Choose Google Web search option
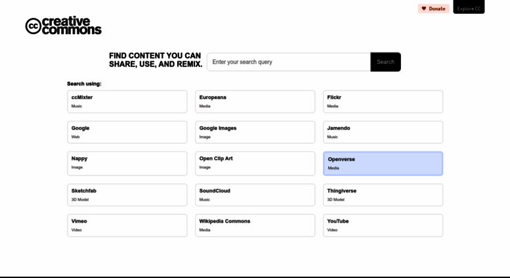510x278 pixels. [127, 132]
